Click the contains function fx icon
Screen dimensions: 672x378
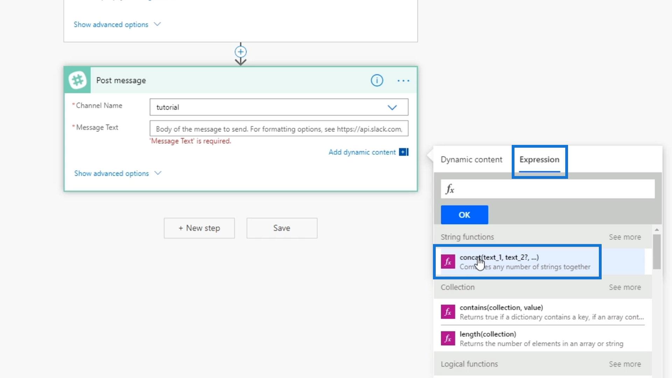[448, 312]
